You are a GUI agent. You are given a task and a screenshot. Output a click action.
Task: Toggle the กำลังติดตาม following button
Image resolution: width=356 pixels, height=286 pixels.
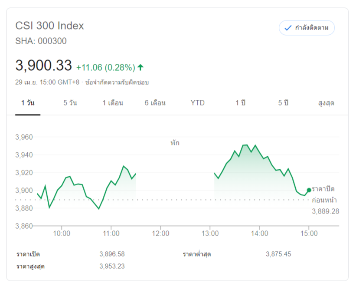[x=307, y=28]
